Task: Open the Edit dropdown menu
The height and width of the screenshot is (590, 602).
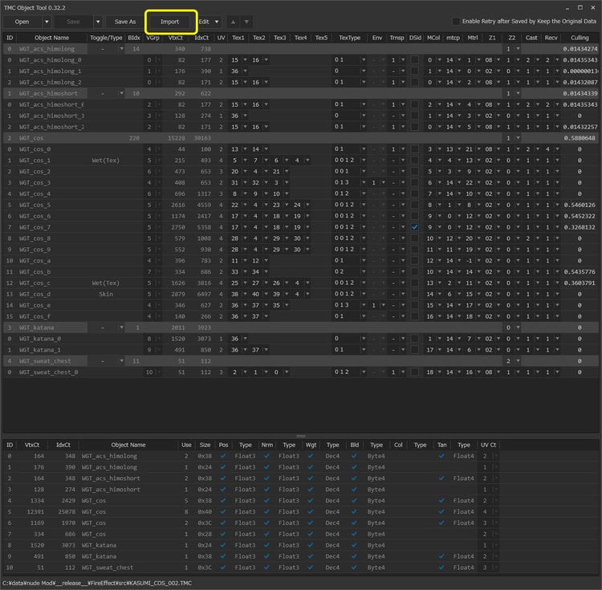Action: pos(209,22)
